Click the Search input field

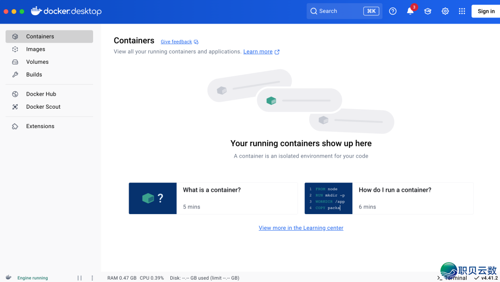tap(336, 11)
